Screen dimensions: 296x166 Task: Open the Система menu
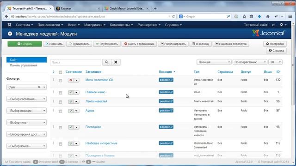point(25,25)
